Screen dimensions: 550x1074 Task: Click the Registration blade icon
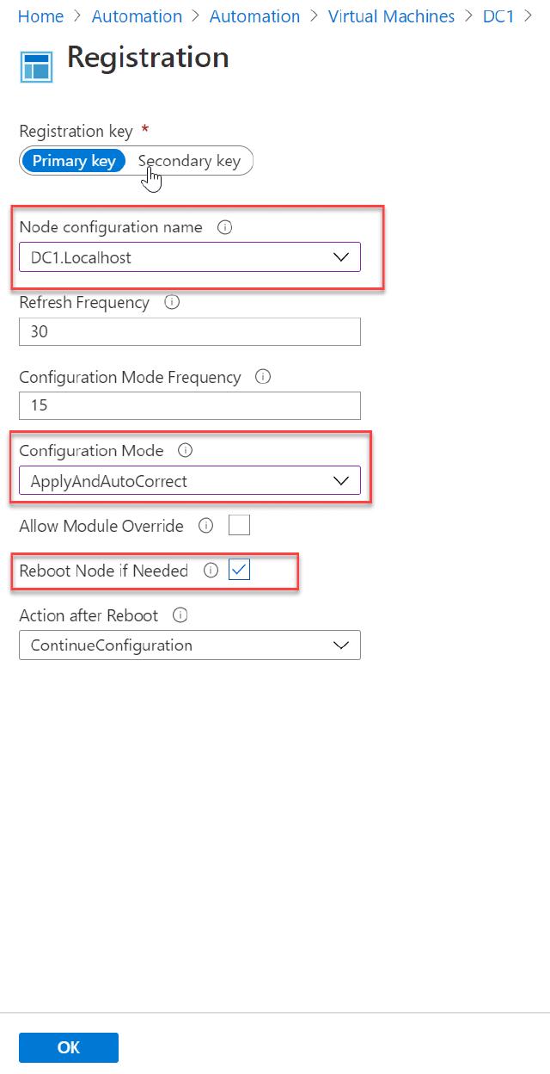coord(36,65)
